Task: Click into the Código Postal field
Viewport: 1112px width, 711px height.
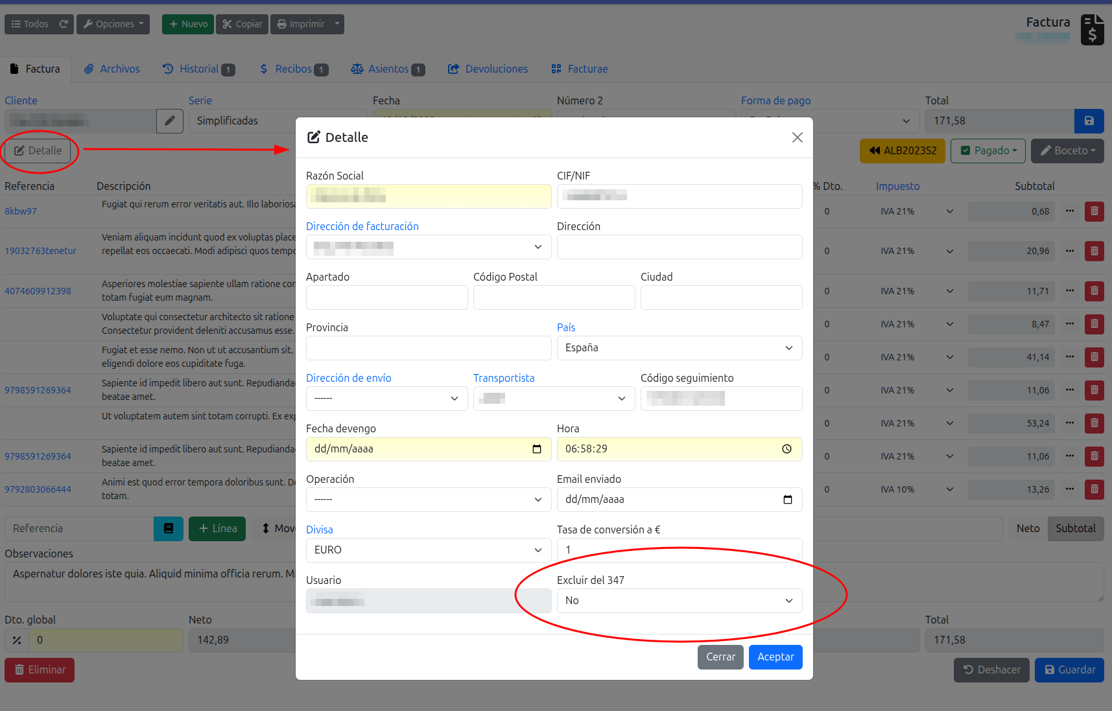Action: point(554,297)
